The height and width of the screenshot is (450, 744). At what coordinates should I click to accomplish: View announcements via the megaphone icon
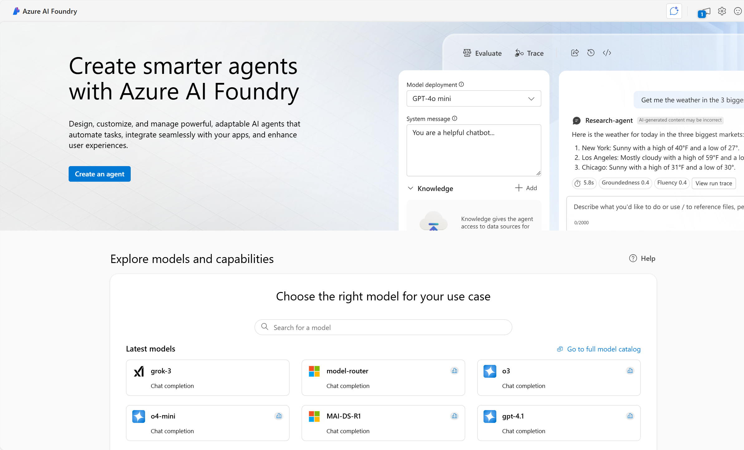tap(705, 11)
